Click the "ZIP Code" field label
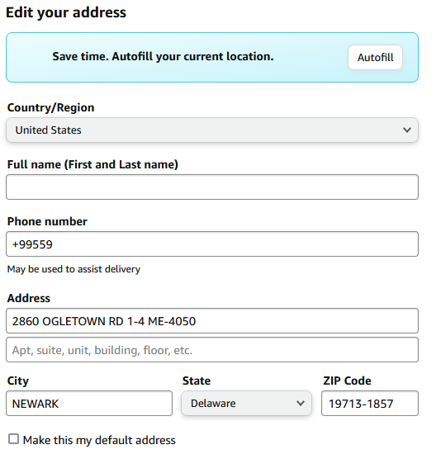The height and width of the screenshot is (454, 441). pos(347,381)
